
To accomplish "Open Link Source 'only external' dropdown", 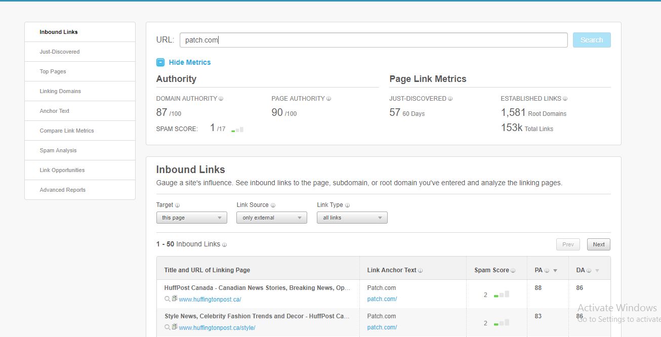I will [x=271, y=218].
